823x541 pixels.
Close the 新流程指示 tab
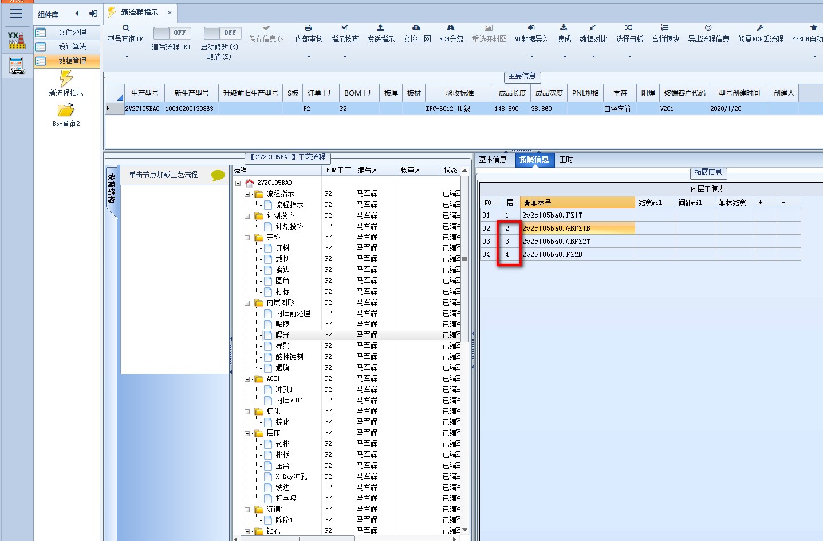(x=170, y=13)
